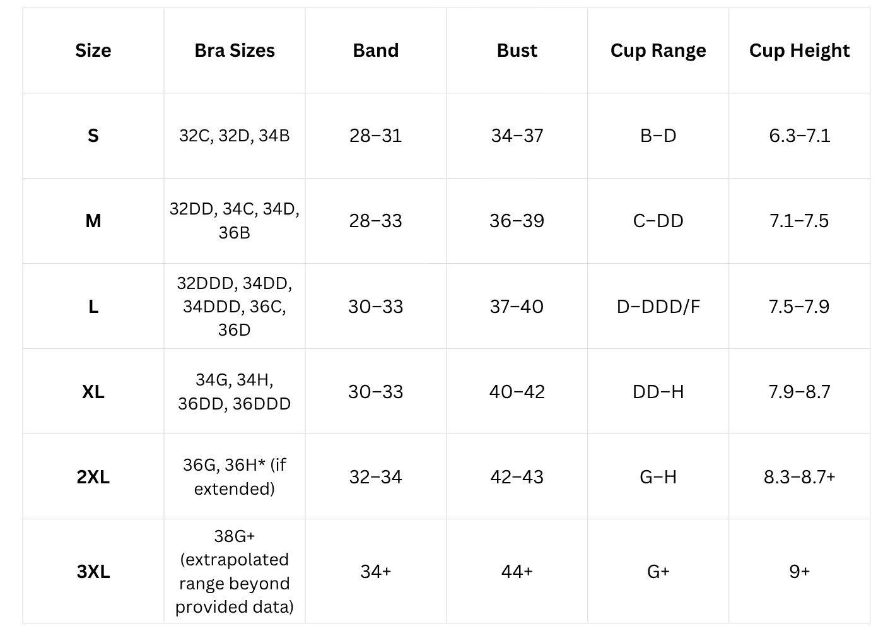The width and height of the screenshot is (883, 631).
Task: Select the Band column header
Action: 376,50
